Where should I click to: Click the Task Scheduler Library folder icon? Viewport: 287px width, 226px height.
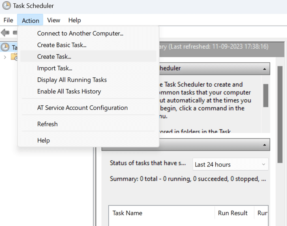(14, 57)
